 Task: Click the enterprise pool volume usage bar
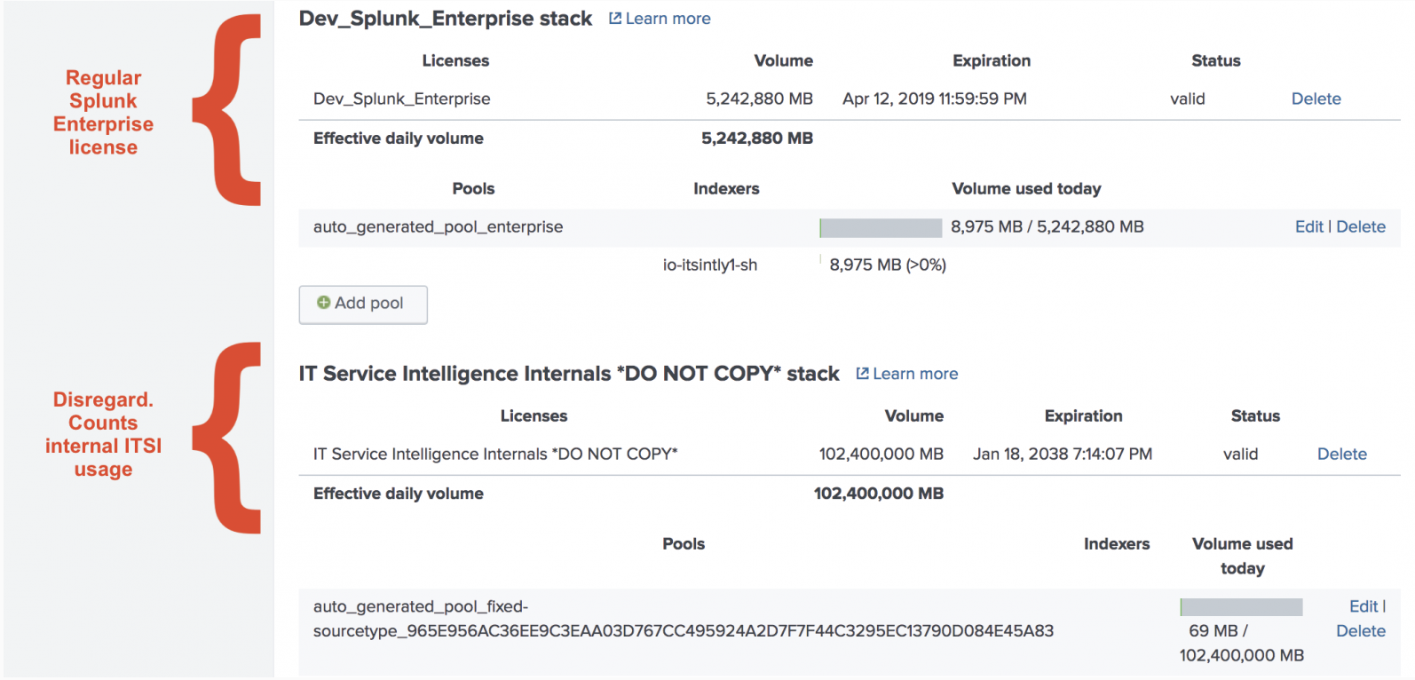[881, 227]
